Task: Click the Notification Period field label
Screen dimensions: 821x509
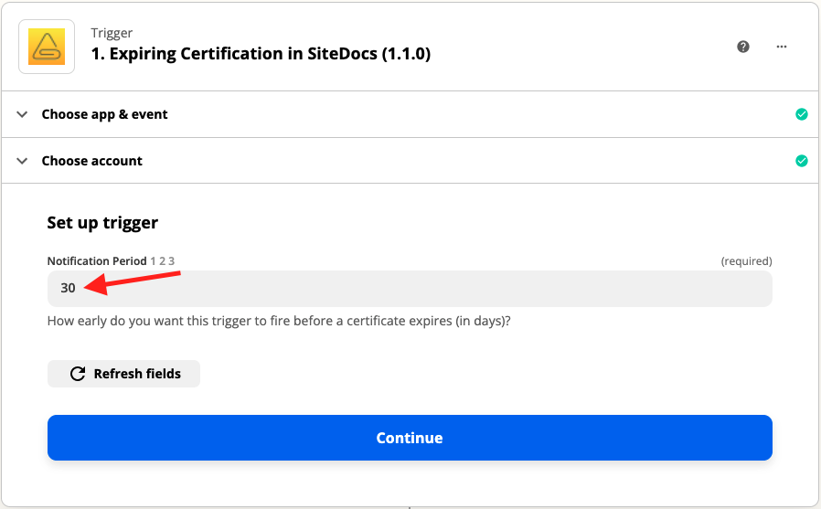Action: tap(97, 261)
